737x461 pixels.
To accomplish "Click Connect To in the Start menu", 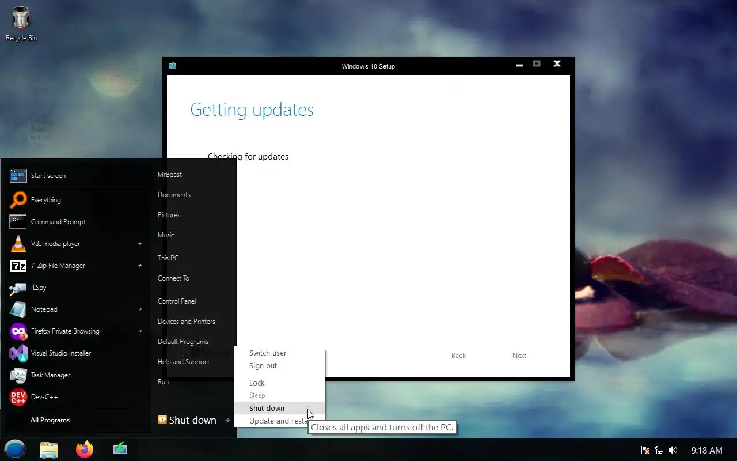I will click(x=173, y=278).
